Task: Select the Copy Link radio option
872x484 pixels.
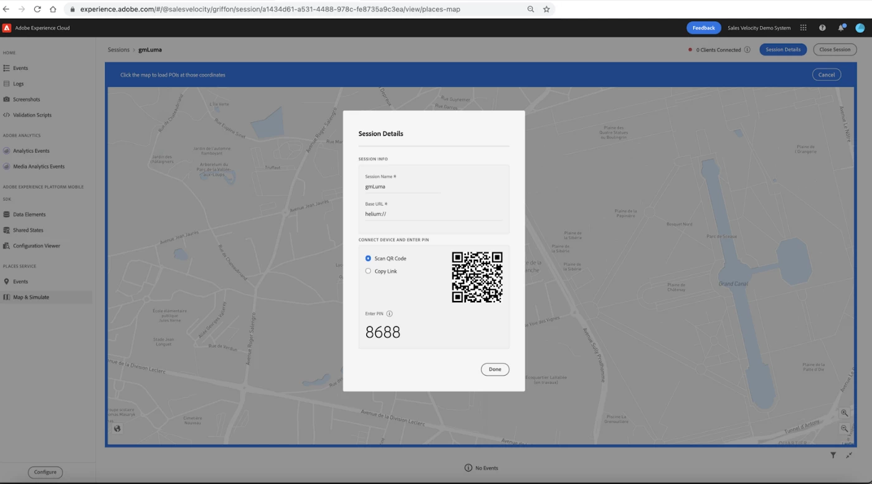Action: [x=368, y=271]
